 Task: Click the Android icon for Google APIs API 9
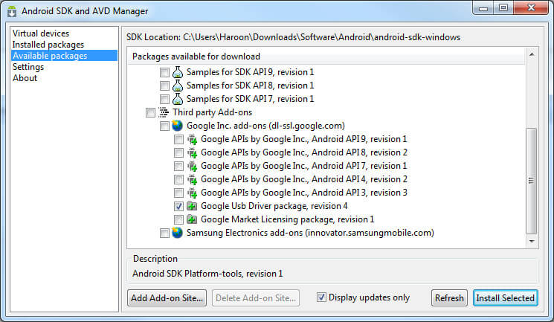click(191, 139)
